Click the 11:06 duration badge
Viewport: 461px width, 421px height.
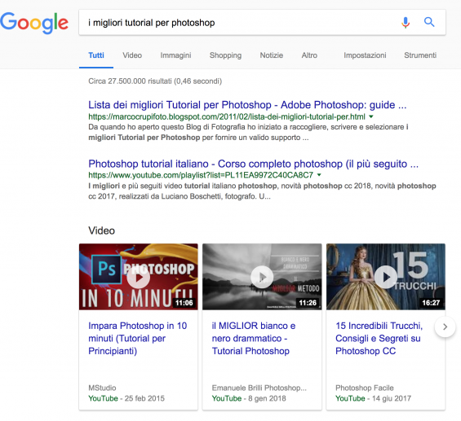184,303
